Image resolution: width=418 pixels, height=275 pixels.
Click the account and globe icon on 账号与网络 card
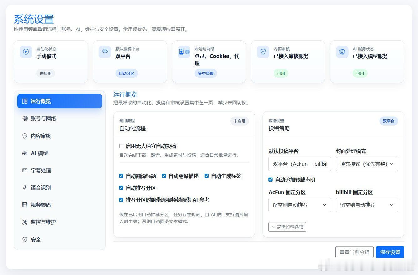[x=184, y=52]
